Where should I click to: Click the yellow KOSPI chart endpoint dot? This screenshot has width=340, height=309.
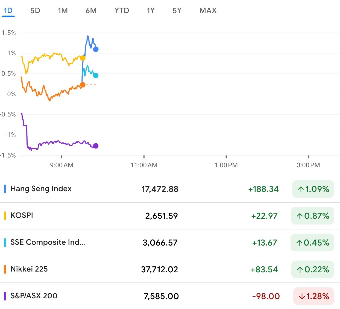tap(83, 58)
